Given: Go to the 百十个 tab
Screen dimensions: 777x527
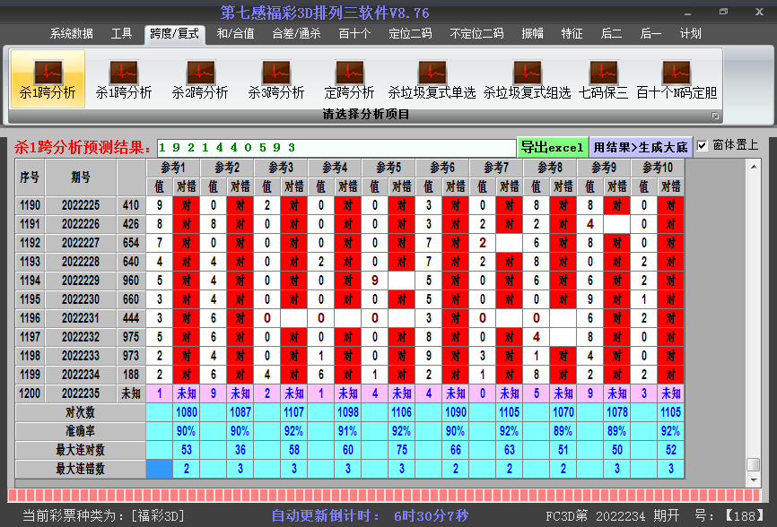Looking at the screenshot, I should click(354, 34).
